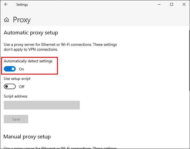
Task: Click the Script address text box
Action: coord(42,105)
